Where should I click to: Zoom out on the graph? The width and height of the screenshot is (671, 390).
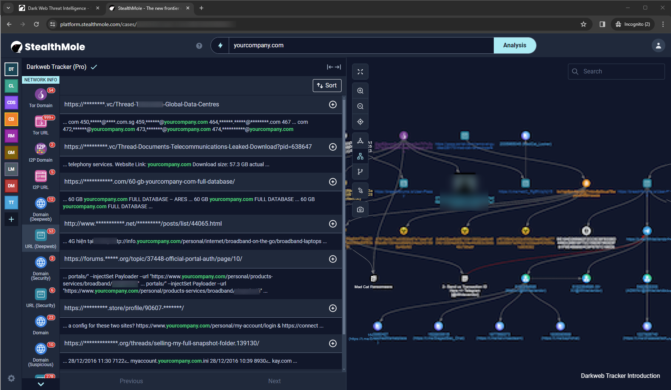360,106
